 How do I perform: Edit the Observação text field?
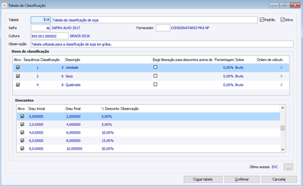(x=162, y=44)
